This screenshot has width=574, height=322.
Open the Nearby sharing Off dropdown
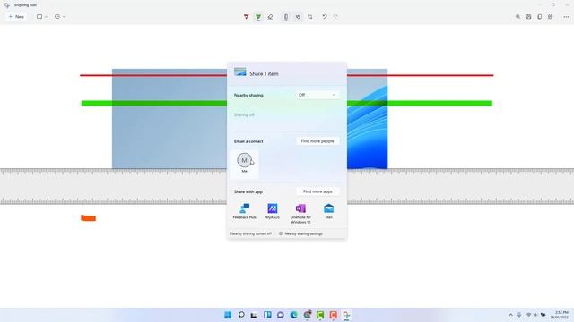click(317, 95)
